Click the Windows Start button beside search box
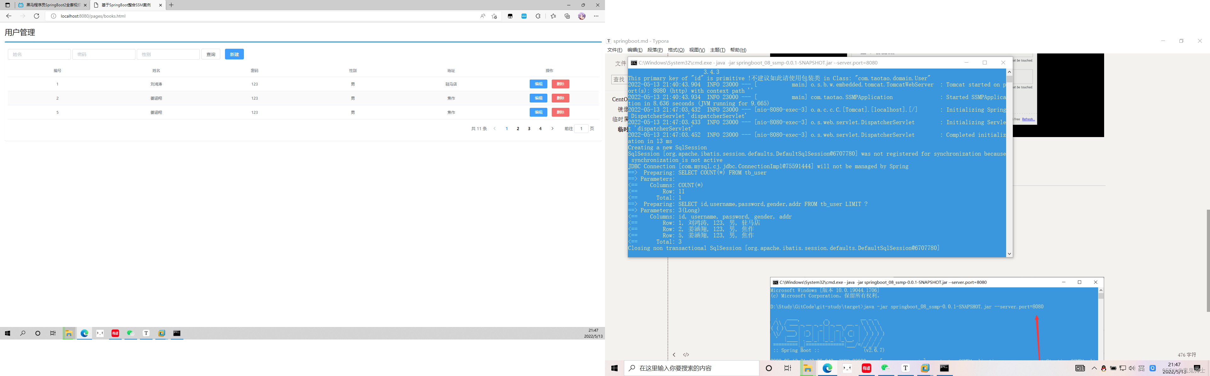Screen dimensions: 1210x376 tap(614, 368)
